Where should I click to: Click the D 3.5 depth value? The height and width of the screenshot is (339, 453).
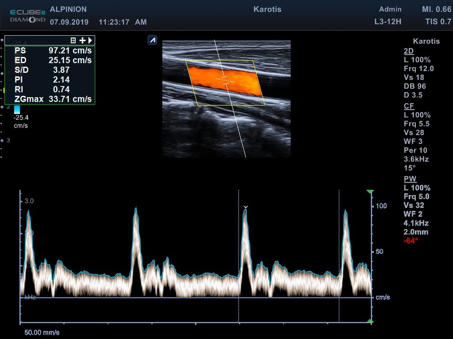pyautogui.click(x=413, y=95)
